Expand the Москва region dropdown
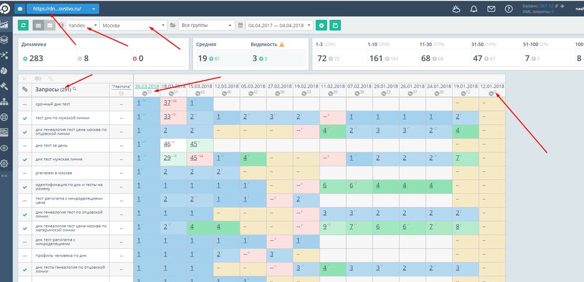The image size is (584, 282). point(138,26)
